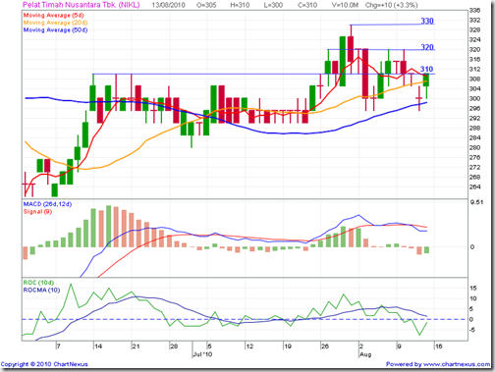Click the 9.51 MACD axis value

[476, 202]
